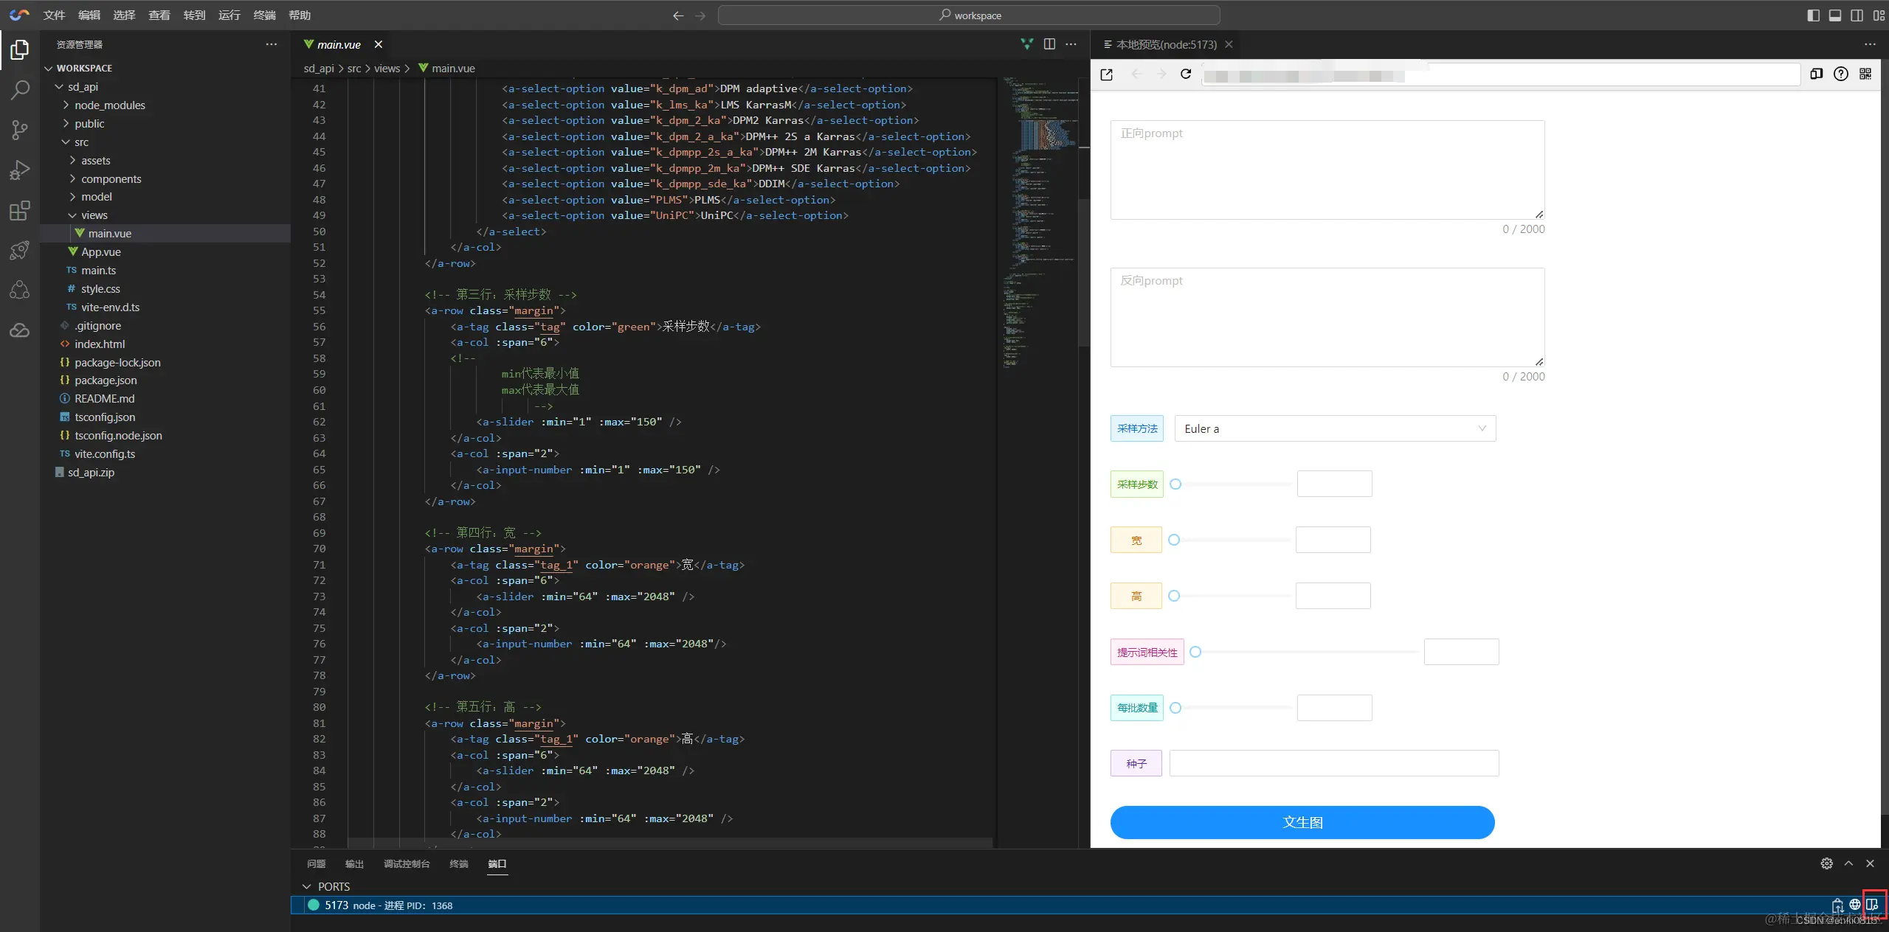Click the 采样步数 slider handle

(1175, 484)
